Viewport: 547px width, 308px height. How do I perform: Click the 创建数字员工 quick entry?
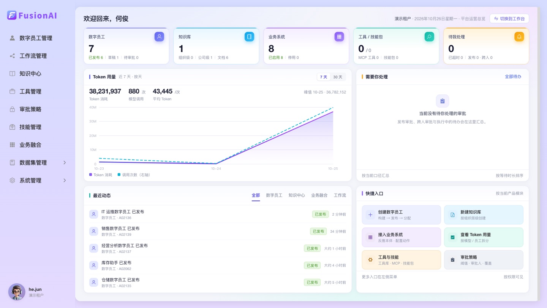tap(402, 215)
